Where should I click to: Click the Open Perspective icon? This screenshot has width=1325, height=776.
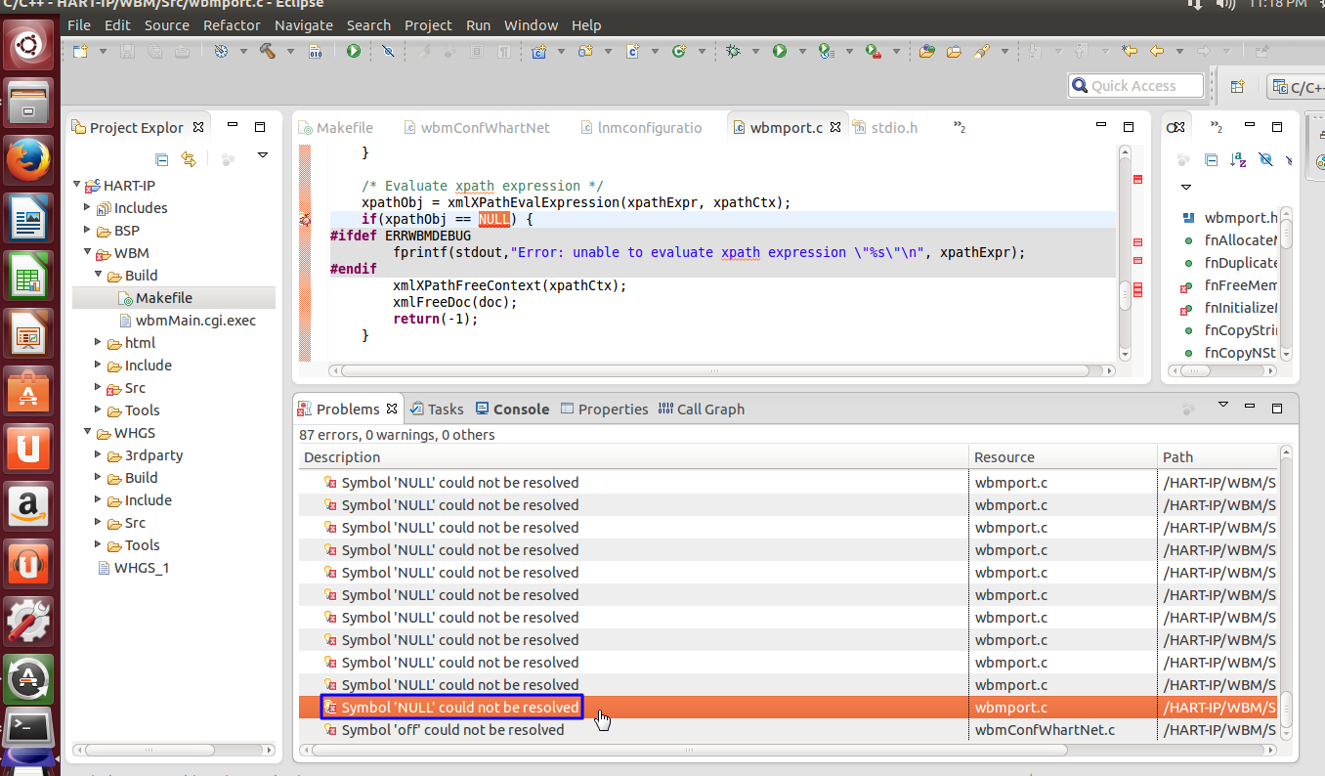coord(1236,86)
